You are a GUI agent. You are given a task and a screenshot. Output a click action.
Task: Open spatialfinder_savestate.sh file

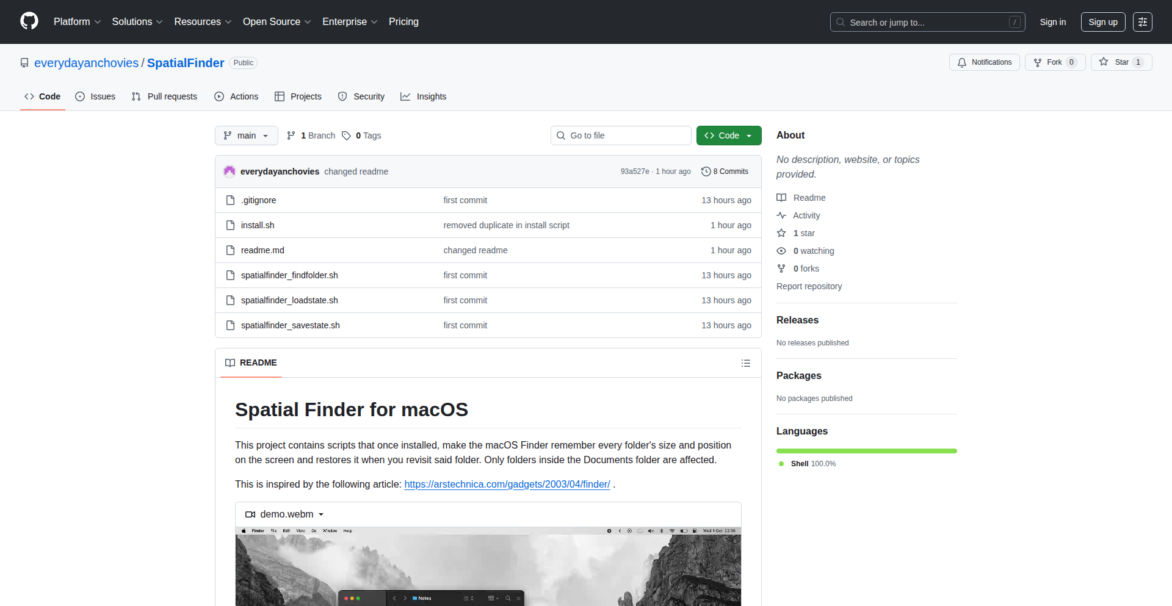coord(291,325)
